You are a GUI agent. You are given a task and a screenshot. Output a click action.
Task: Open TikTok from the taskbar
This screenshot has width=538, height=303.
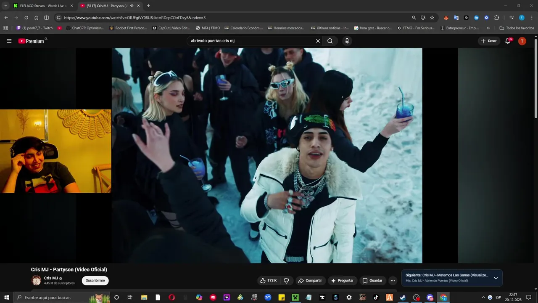point(376,298)
